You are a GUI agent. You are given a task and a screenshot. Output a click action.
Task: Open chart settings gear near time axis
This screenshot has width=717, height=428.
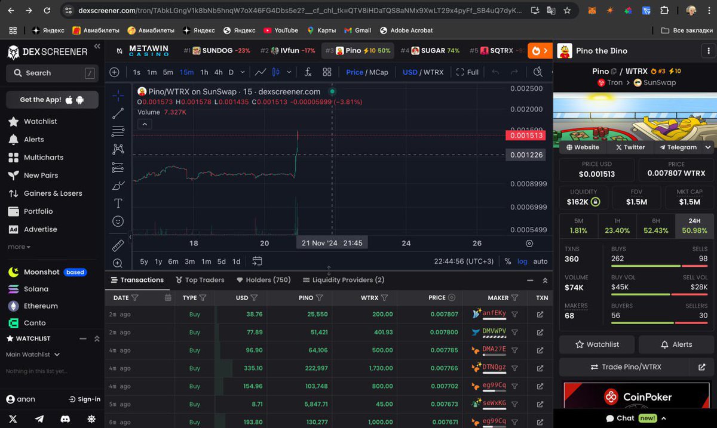coord(529,244)
